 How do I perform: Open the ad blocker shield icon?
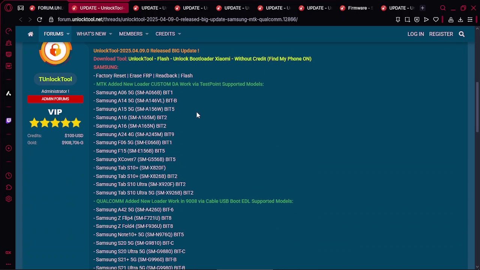pos(417,19)
